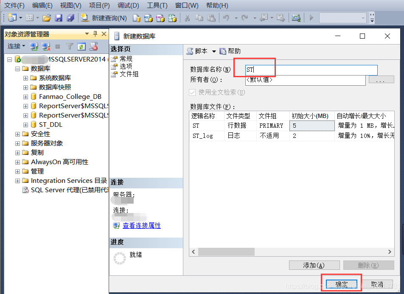Click the Start debugging play icon

pyautogui.click(x=311, y=18)
